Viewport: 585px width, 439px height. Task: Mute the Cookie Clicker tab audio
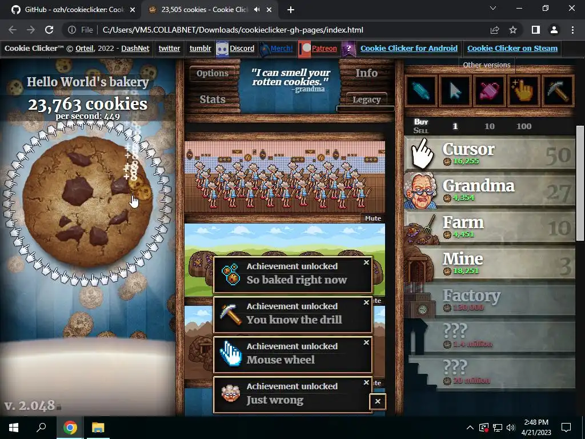click(x=257, y=10)
